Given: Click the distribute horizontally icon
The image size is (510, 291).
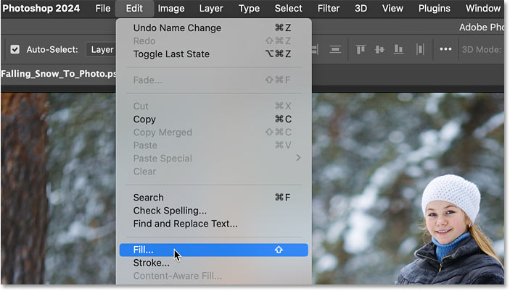Looking at the screenshot, I should point(420,49).
